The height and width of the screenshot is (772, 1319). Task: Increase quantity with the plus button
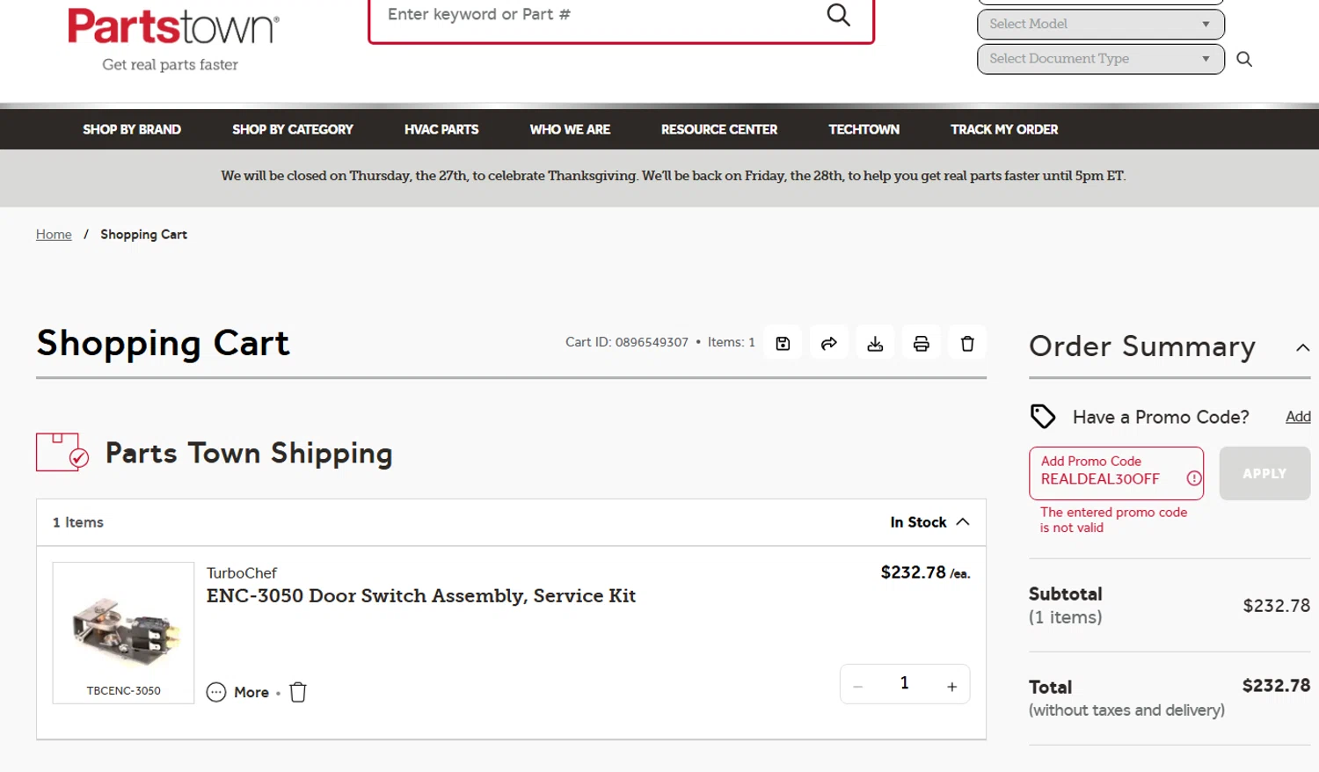(x=951, y=686)
